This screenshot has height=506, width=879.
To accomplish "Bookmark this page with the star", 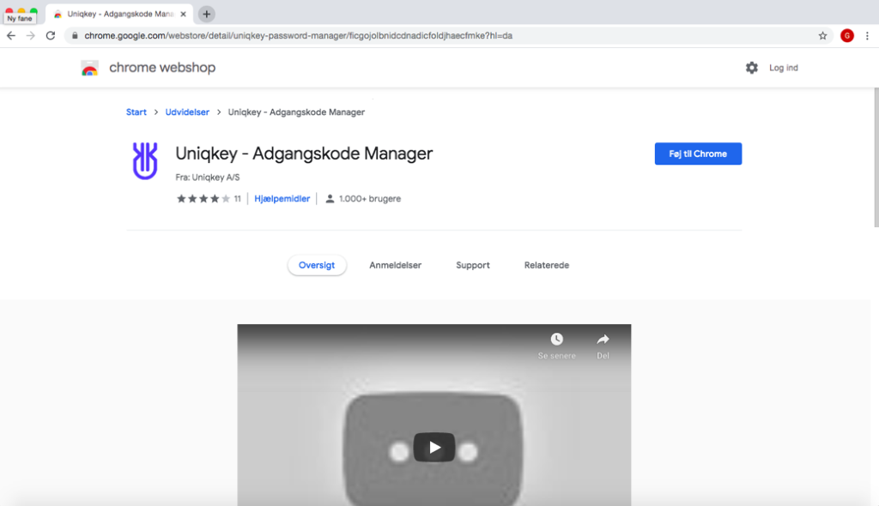I will click(x=822, y=36).
